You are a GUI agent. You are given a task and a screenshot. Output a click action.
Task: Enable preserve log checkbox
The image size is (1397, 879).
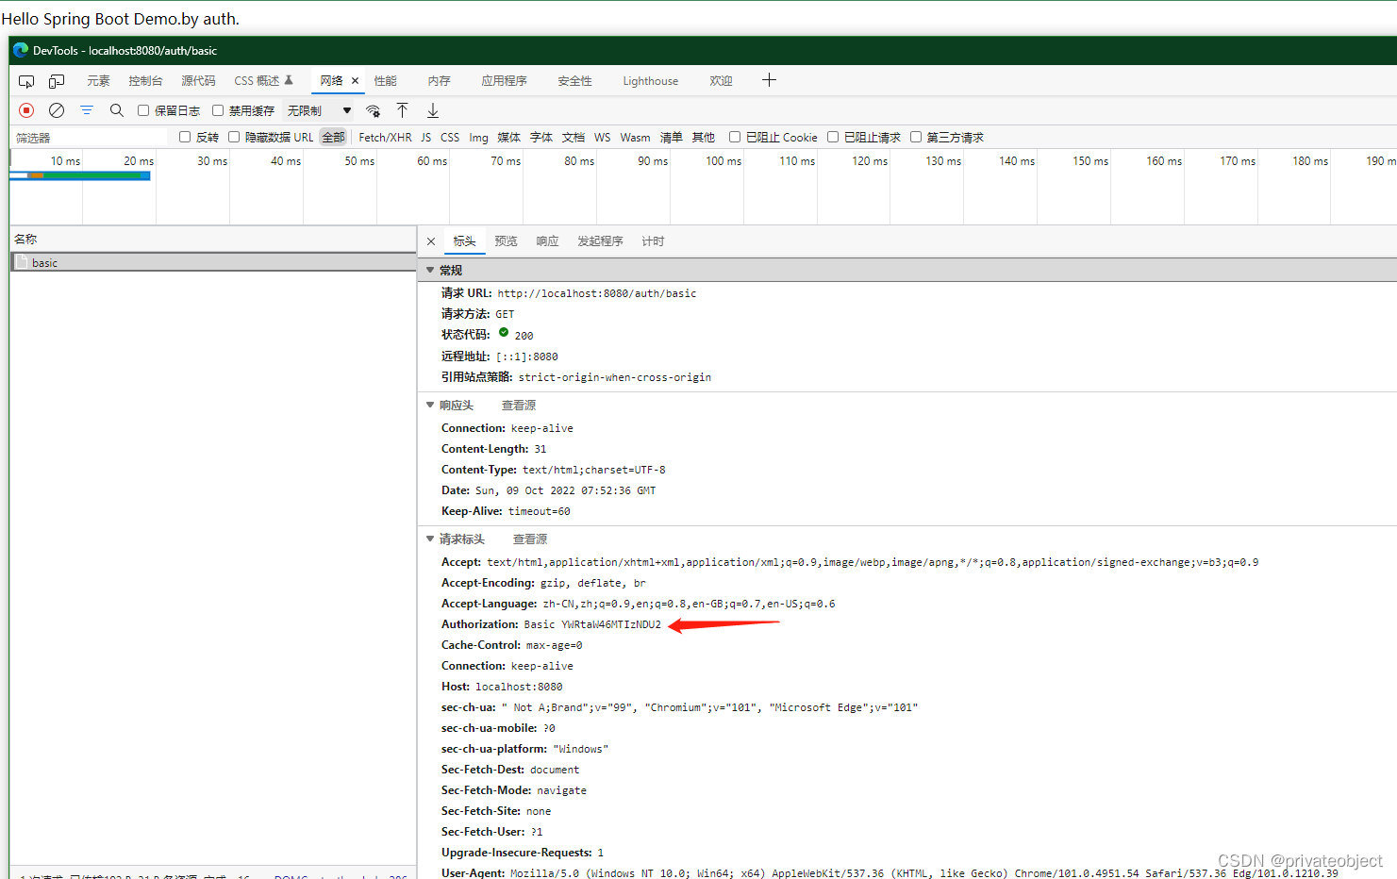(143, 110)
